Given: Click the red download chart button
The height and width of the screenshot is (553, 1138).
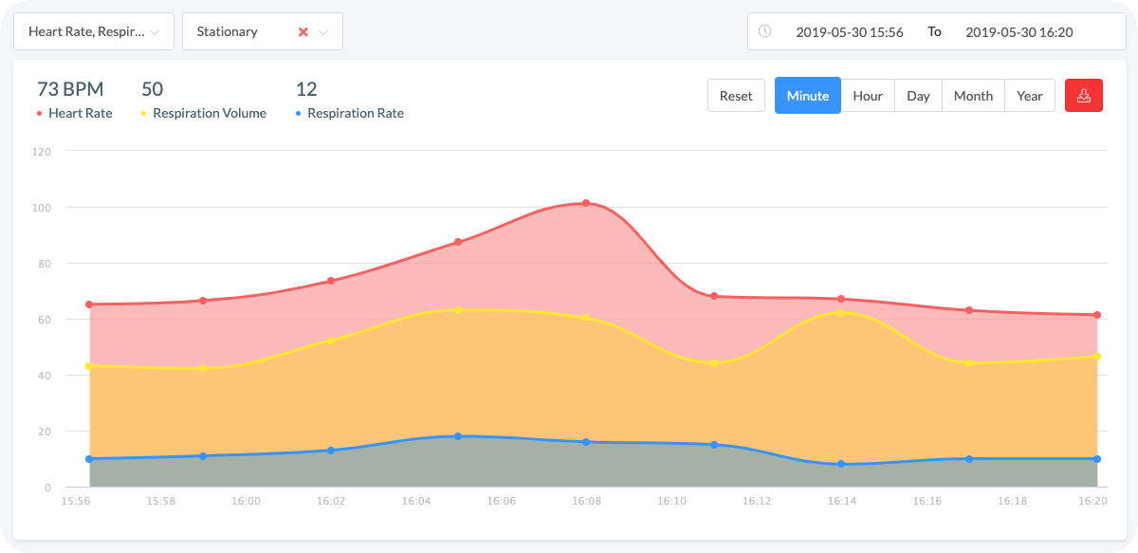Looking at the screenshot, I should (1084, 96).
